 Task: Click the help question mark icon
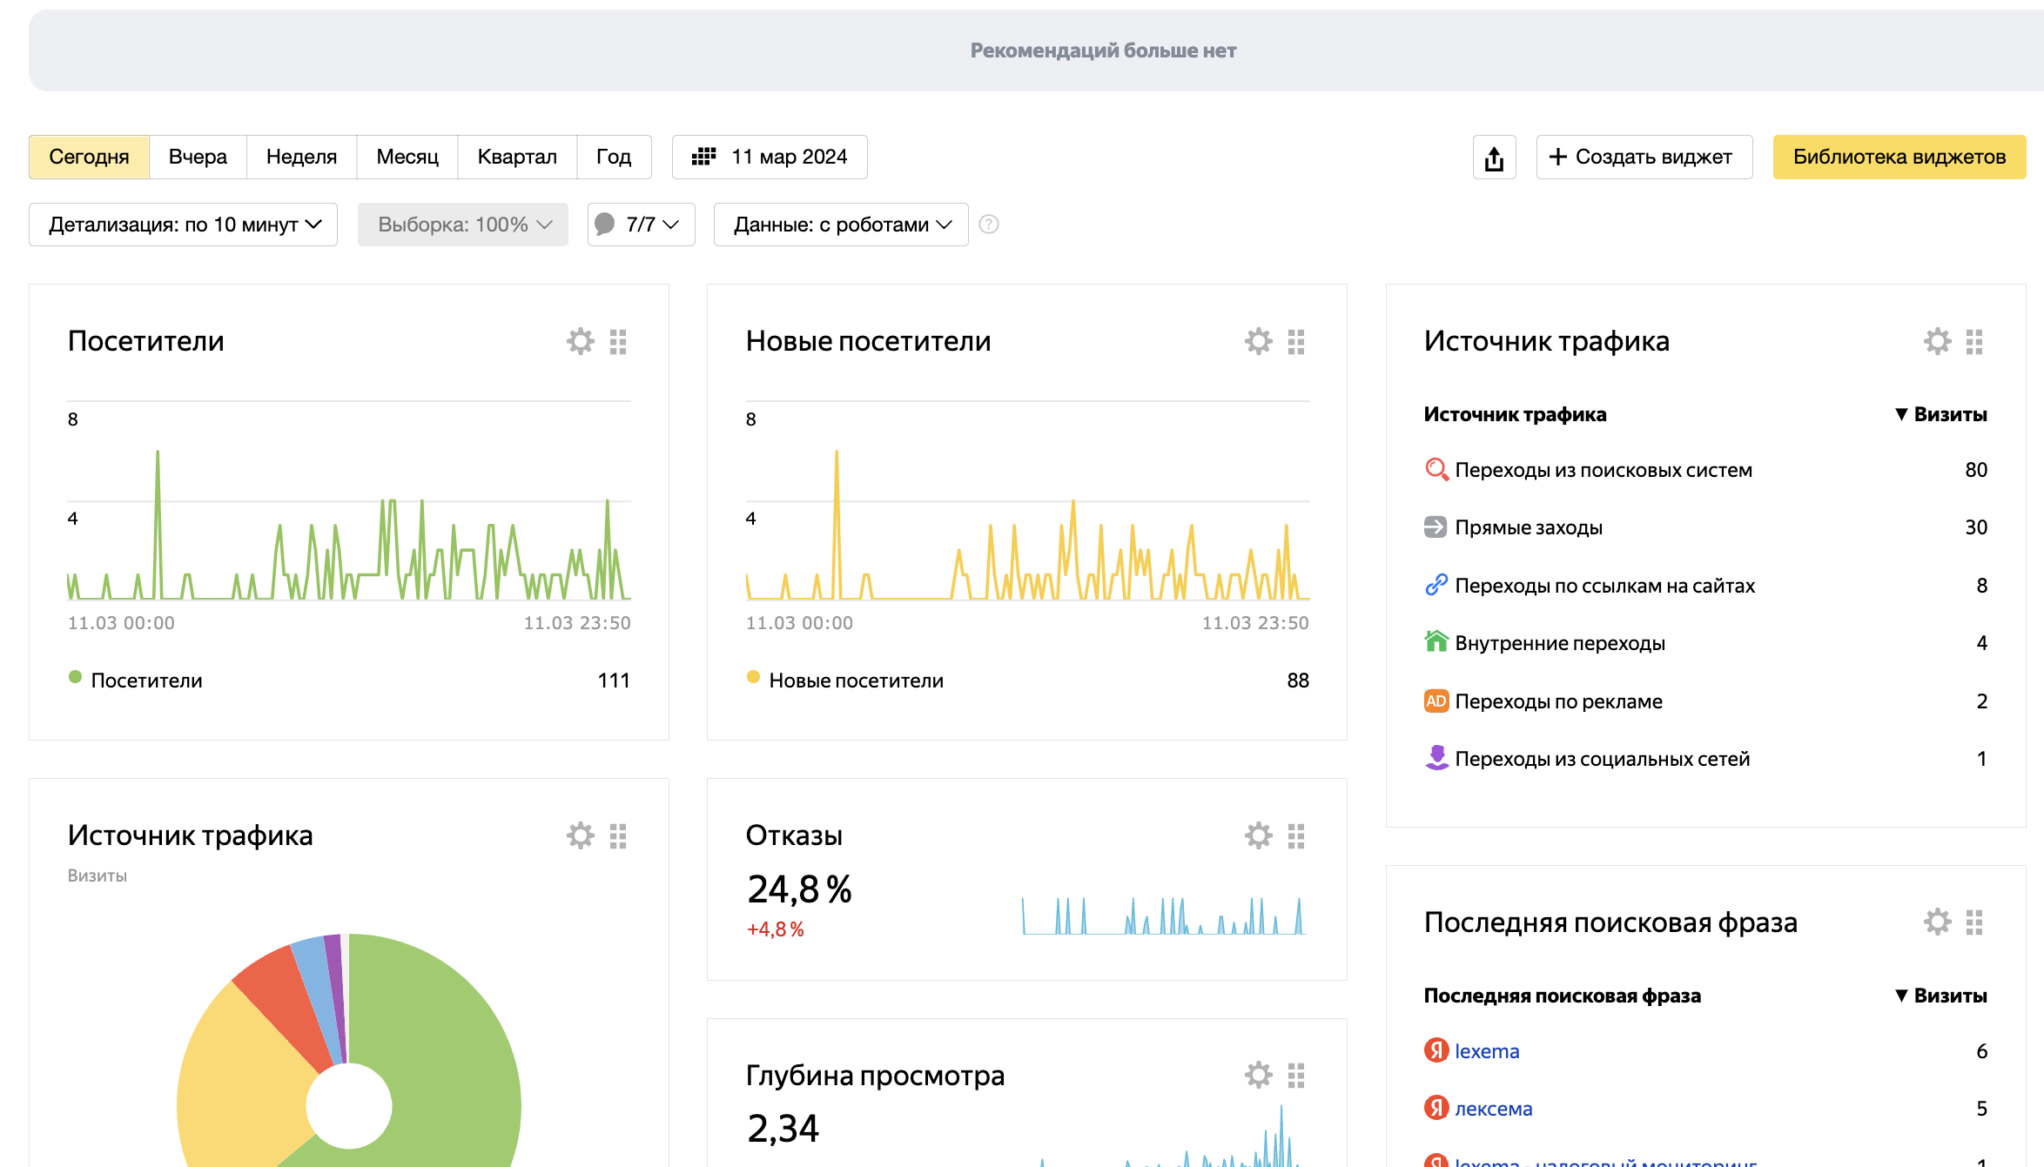(989, 225)
